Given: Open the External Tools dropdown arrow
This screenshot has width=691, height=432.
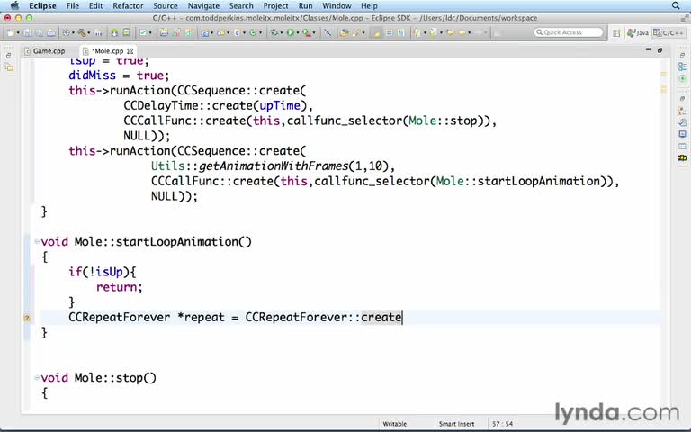Looking at the screenshot, I should pos(314,33).
